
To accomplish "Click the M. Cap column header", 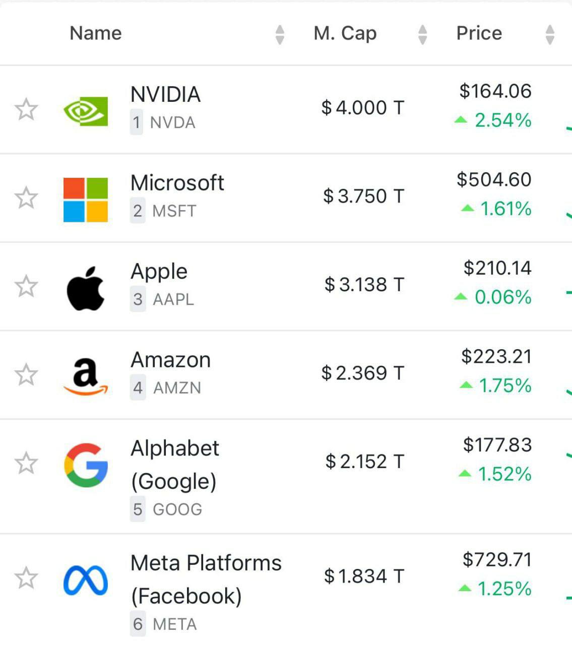I will coord(345,33).
